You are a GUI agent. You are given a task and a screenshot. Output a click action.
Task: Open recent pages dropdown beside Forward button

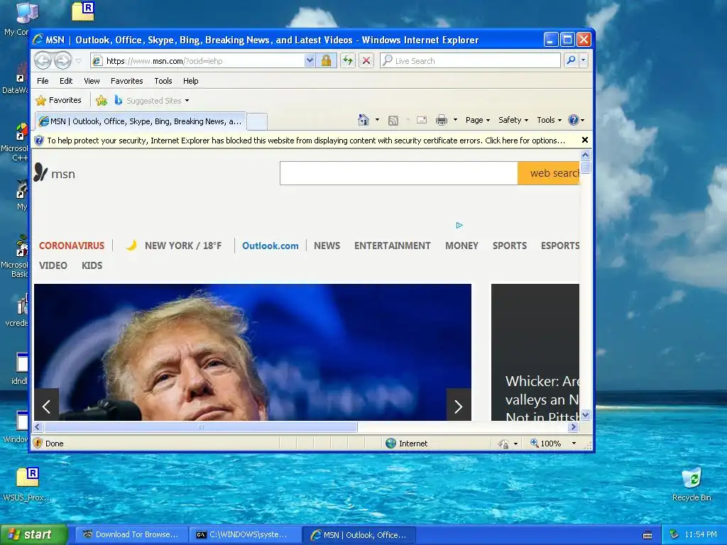[x=78, y=61]
